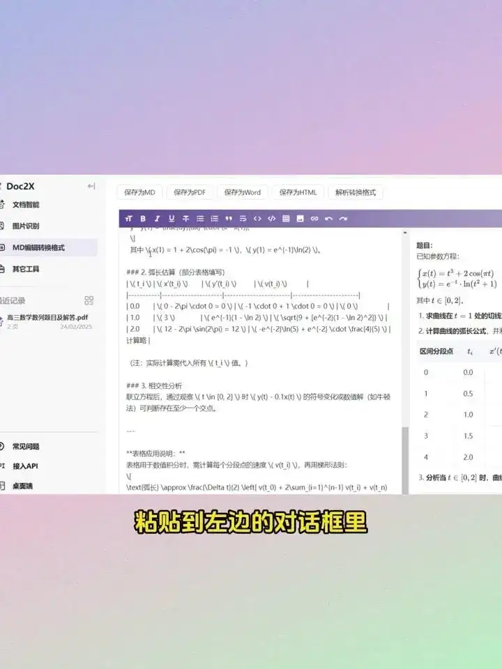Insert a numbered list
The height and width of the screenshot is (669, 502).
[214, 218]
